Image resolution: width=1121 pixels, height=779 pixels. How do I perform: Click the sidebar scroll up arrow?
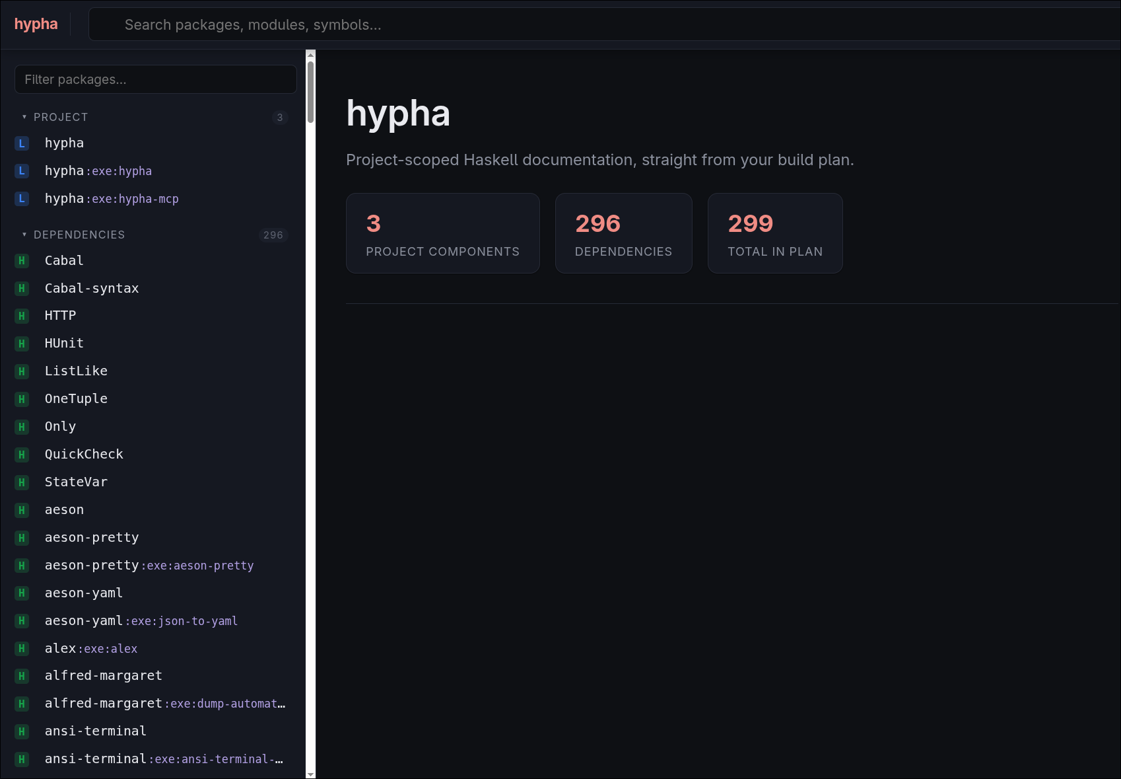pyautogui.click(x=310, y=55)
